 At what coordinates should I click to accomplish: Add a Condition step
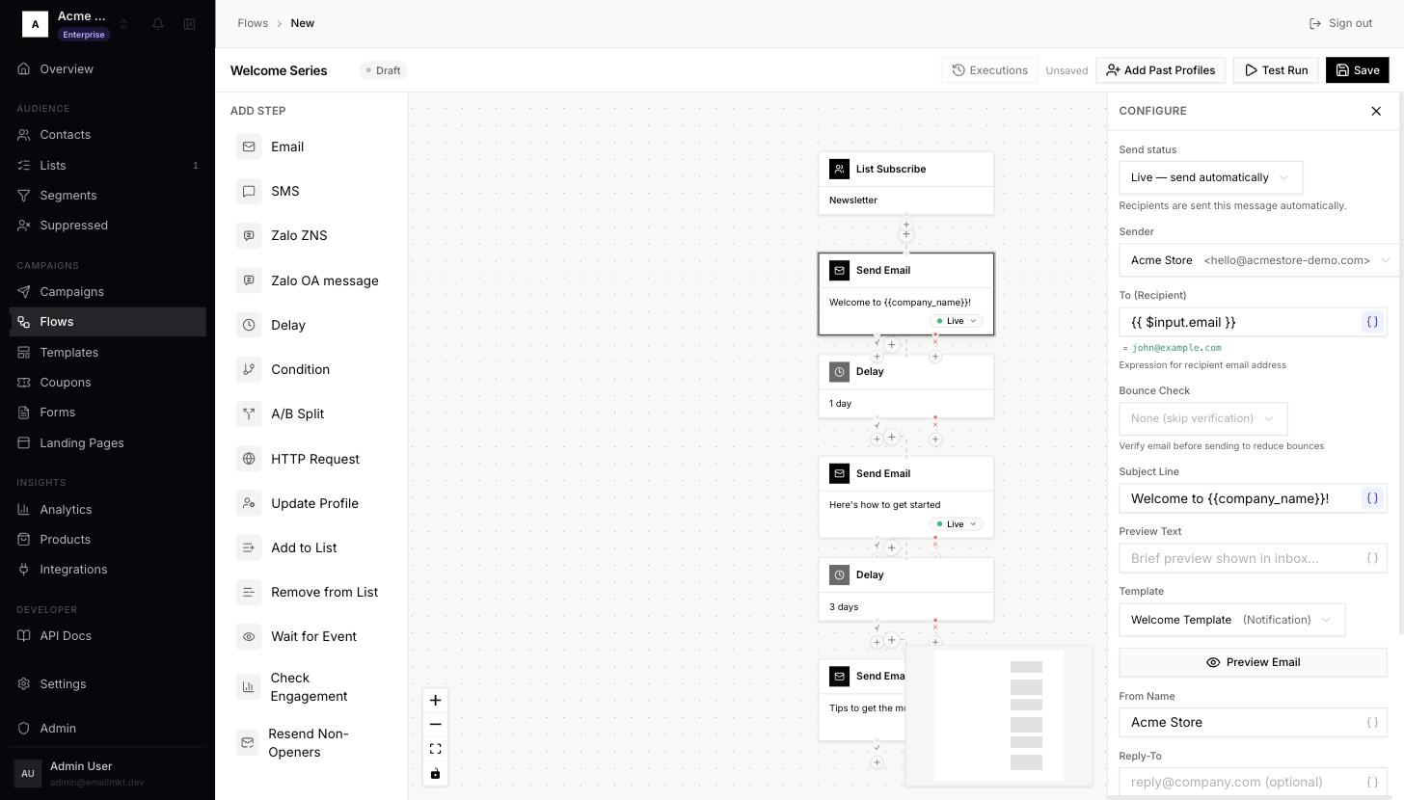pyautogui.click(x=311, y=369)
